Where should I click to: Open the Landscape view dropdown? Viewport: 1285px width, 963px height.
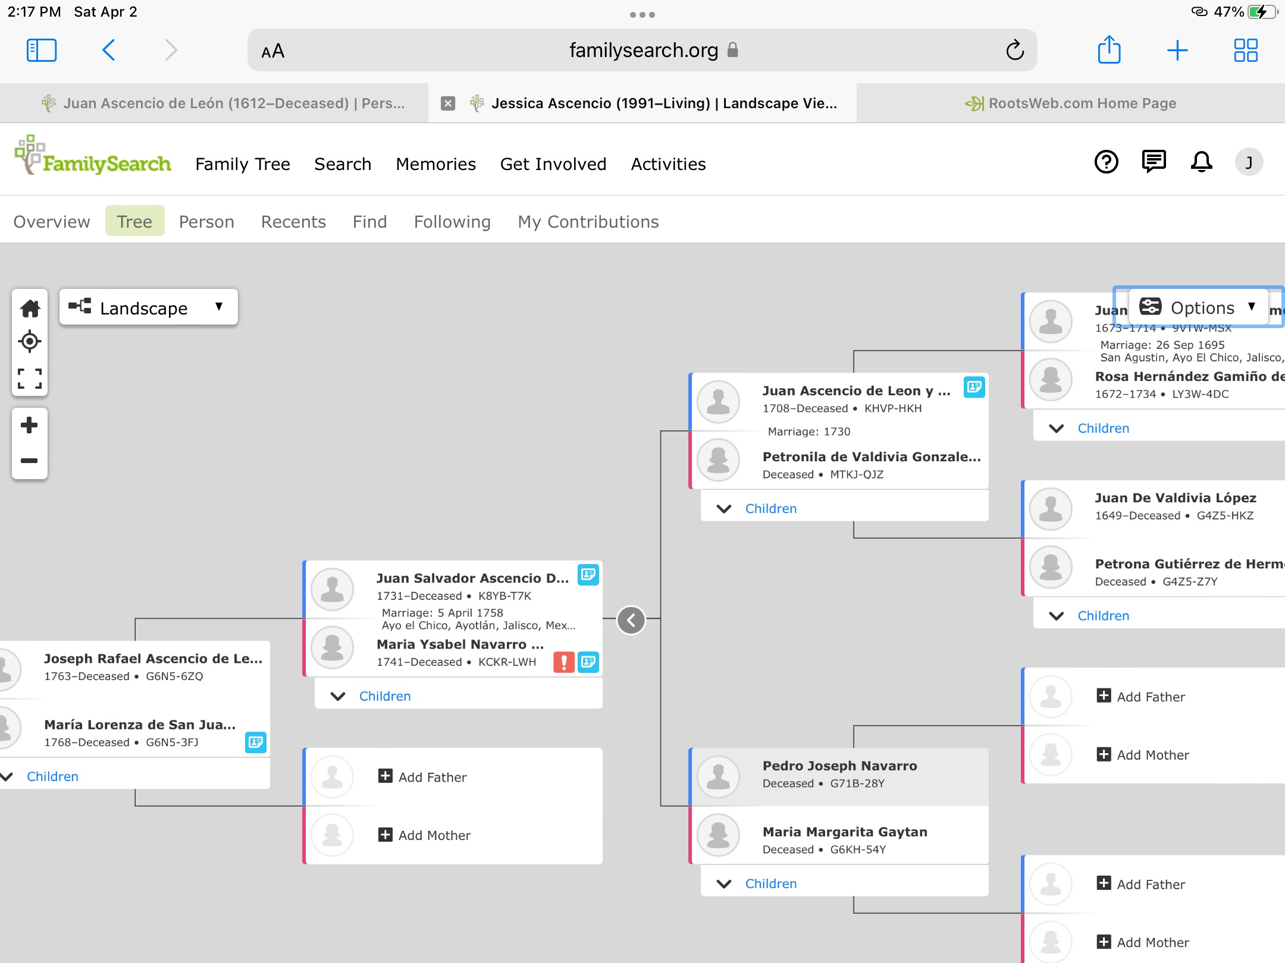(148, 307)
